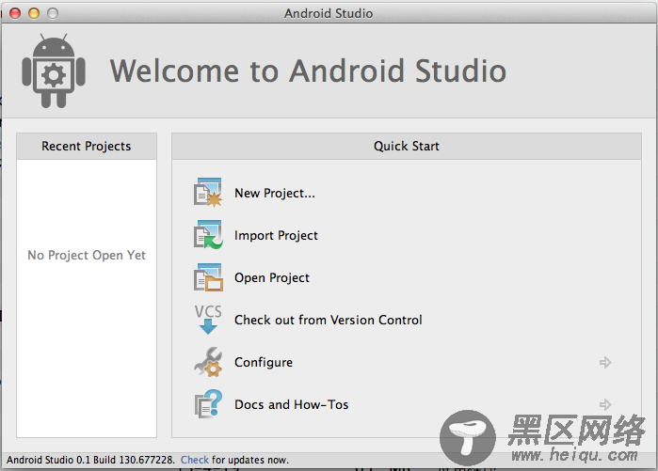
Task: Open Docs and How-Tos label
Action: tap(291, 405)
